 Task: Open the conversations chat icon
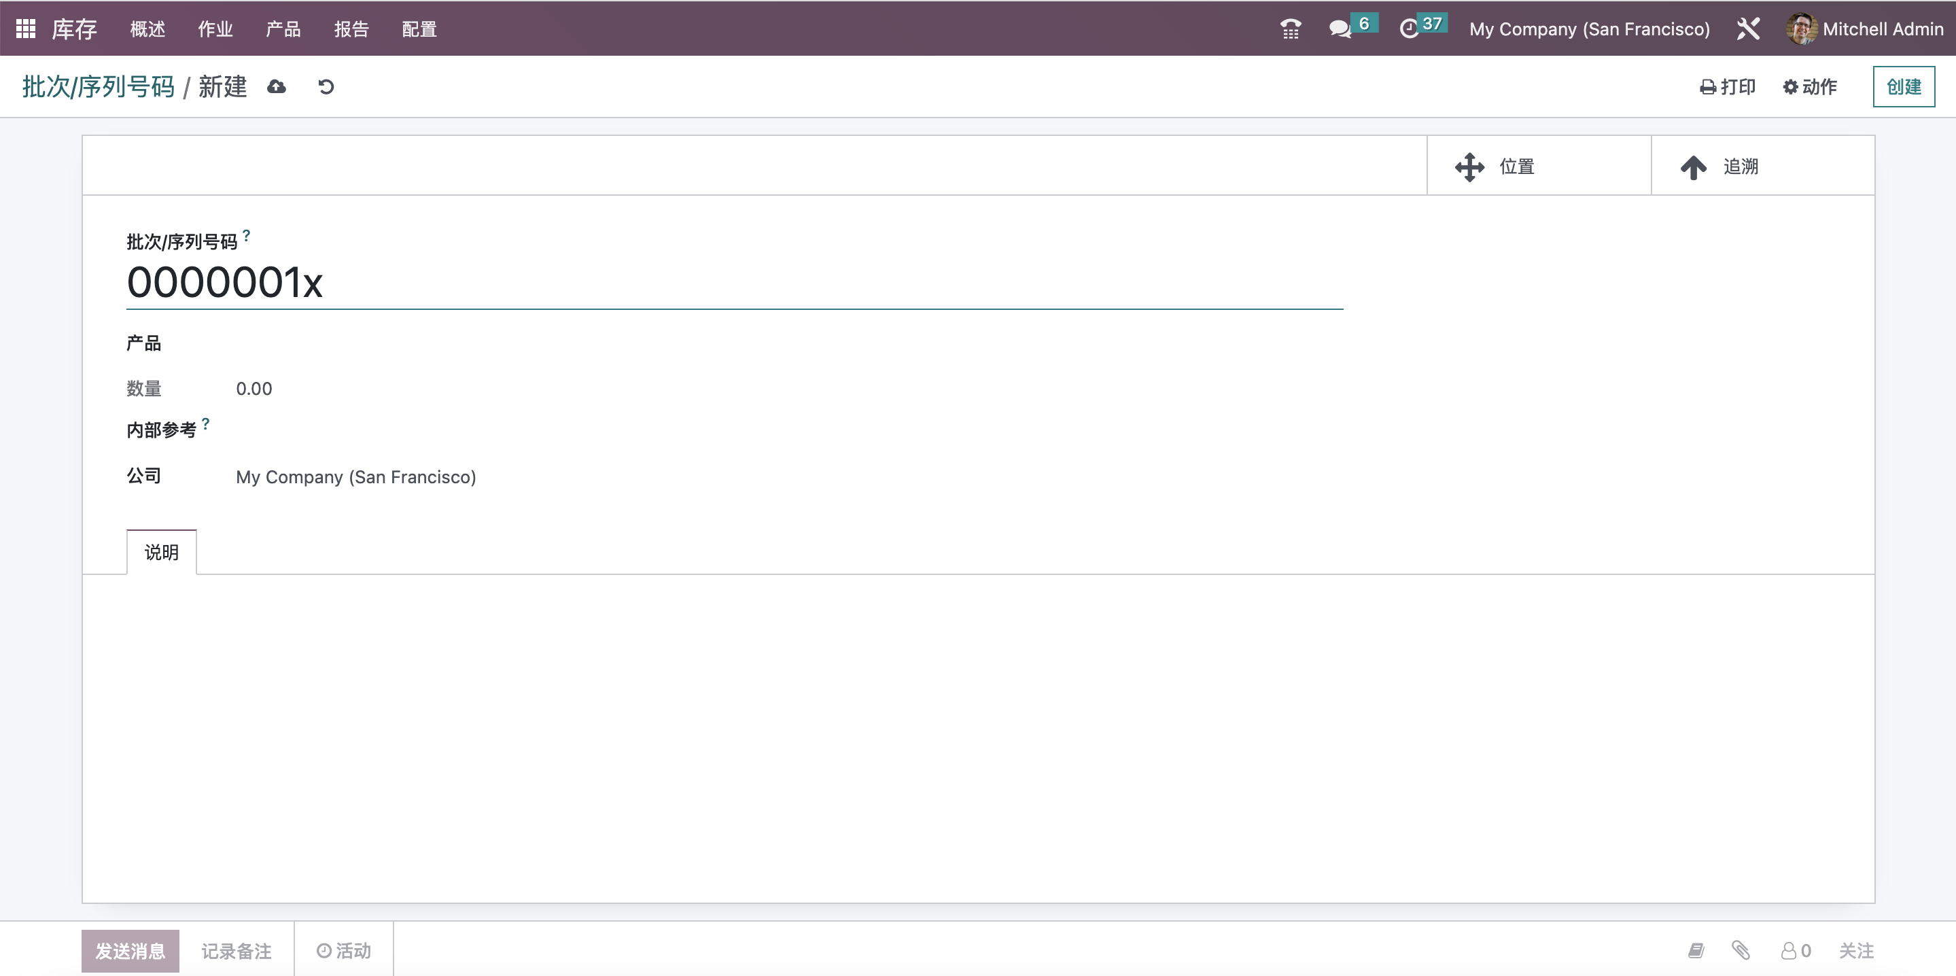(1340, 29)
